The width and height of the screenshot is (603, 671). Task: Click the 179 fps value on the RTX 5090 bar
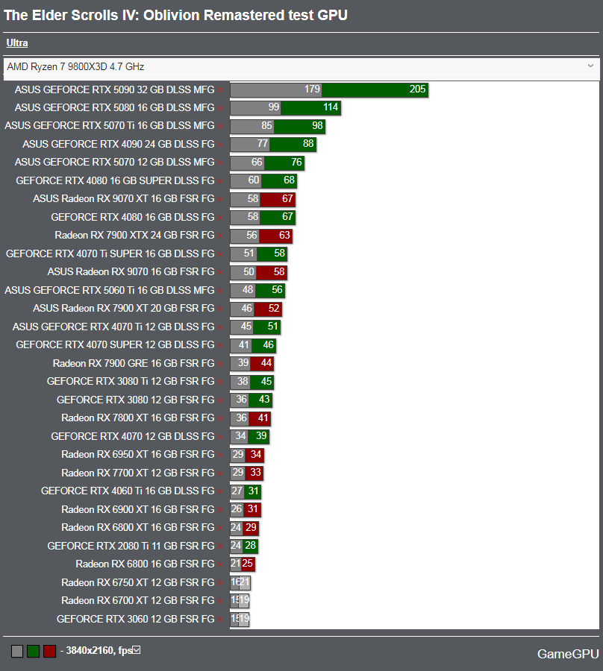point(312,89)
